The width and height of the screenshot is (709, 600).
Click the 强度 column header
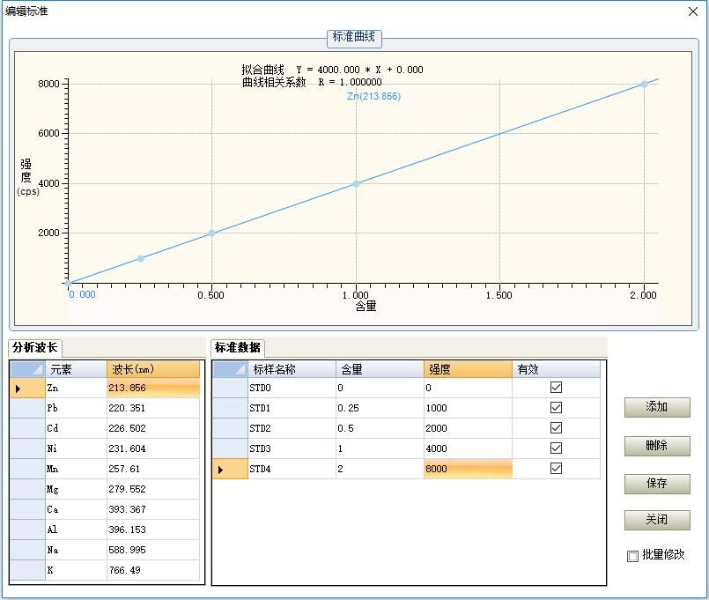pos(467,369)
